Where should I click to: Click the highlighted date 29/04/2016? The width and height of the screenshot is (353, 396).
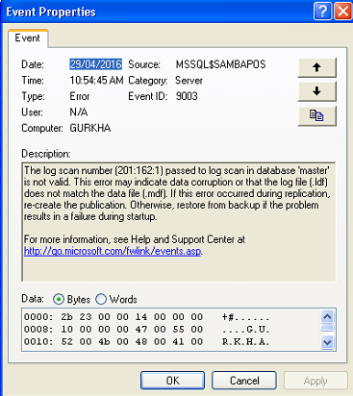point(95,64)
